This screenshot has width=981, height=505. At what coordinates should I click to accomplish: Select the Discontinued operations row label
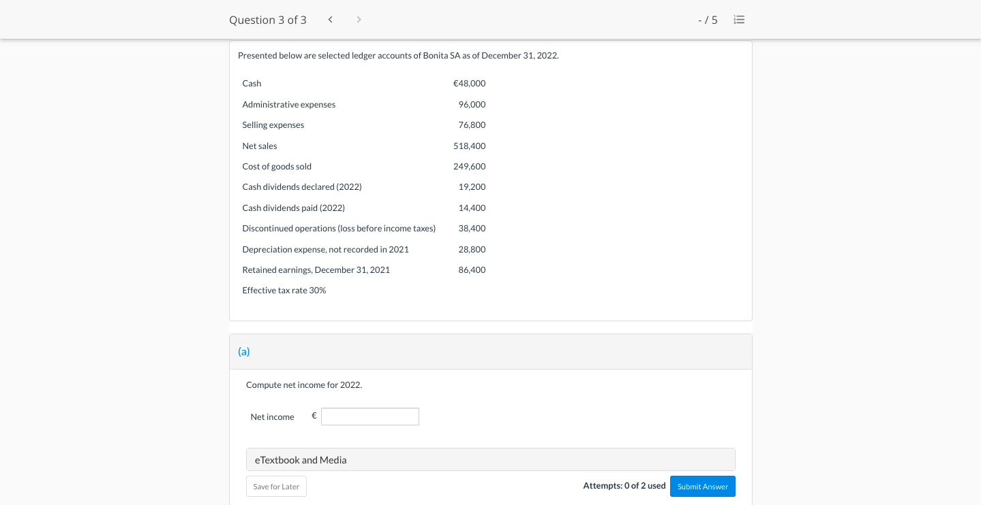(339, 228)
